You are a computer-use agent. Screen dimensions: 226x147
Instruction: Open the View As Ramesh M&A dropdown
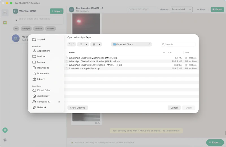click(181, 9)
